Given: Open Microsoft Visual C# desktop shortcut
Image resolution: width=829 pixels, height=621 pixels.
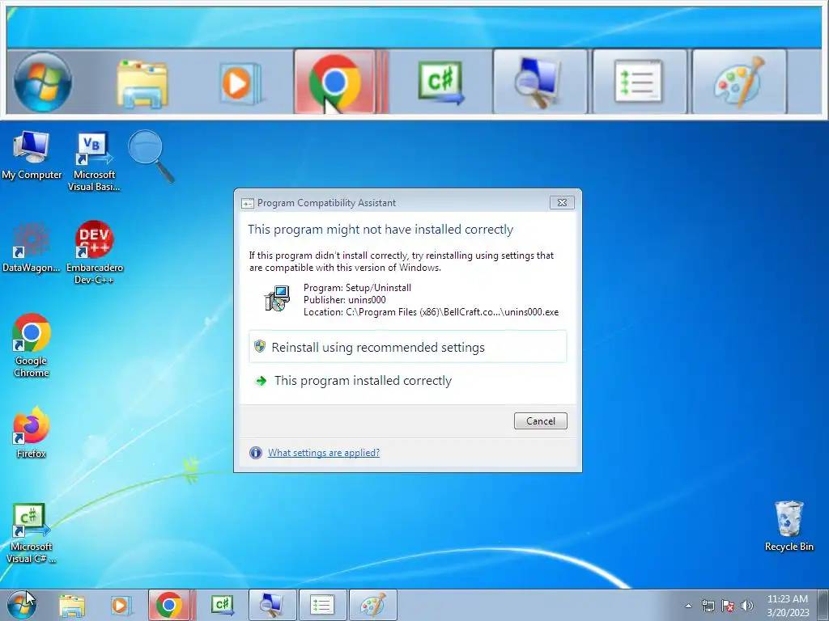Looking at the screenshot, I should coord(32,533).
